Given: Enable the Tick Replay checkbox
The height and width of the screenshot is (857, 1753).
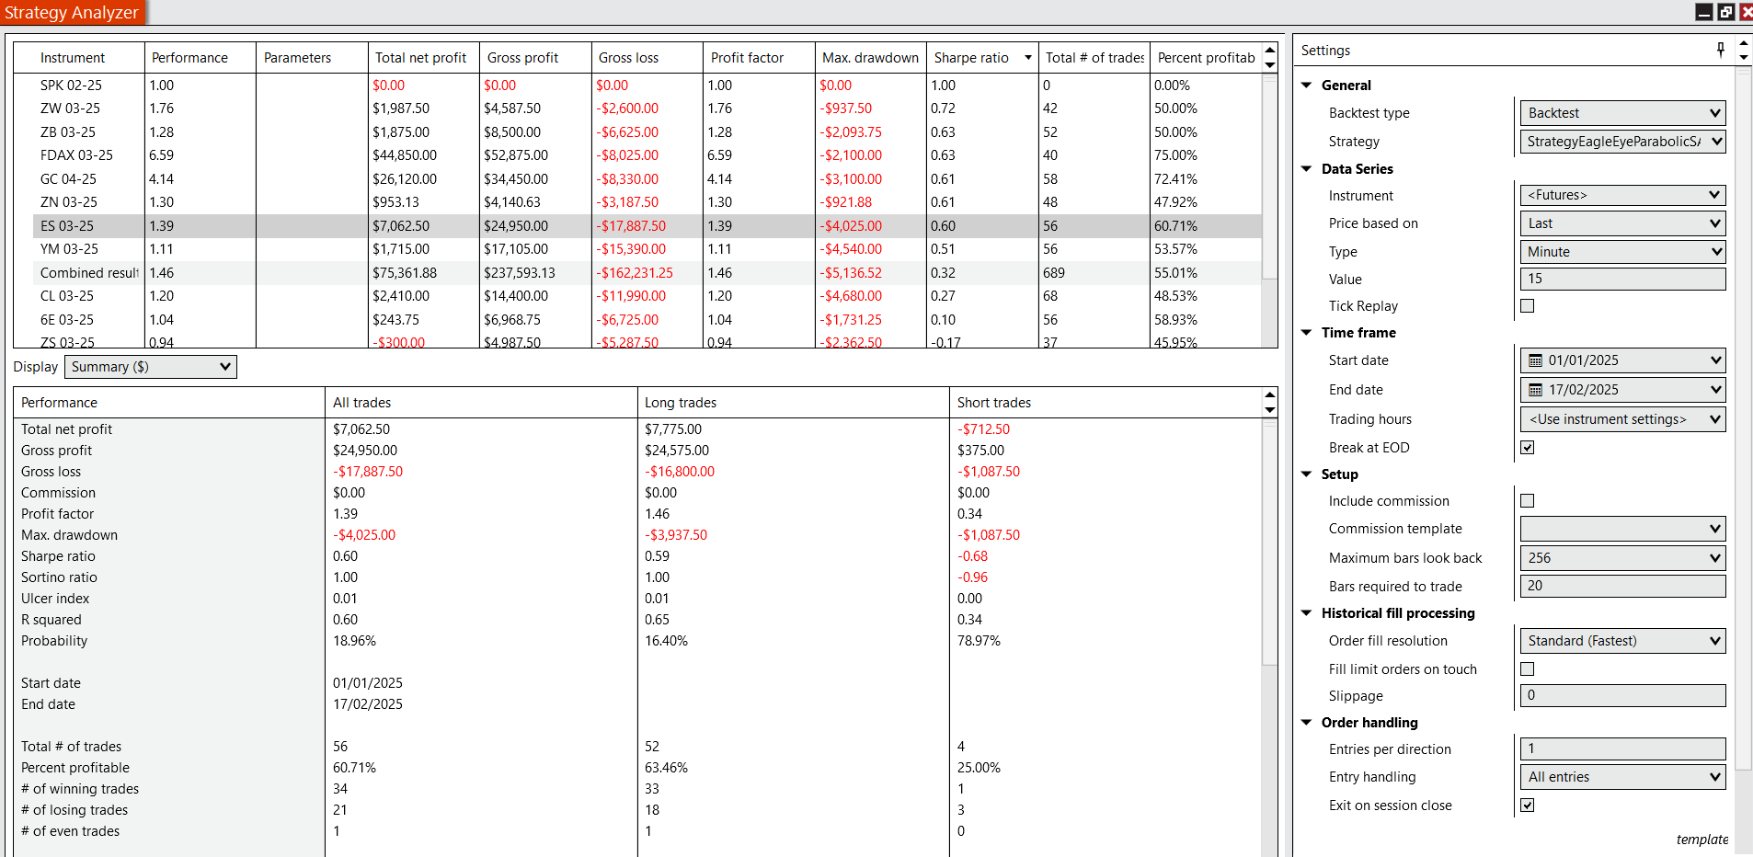Looking at the screenshot, I should click(1528, 306).
